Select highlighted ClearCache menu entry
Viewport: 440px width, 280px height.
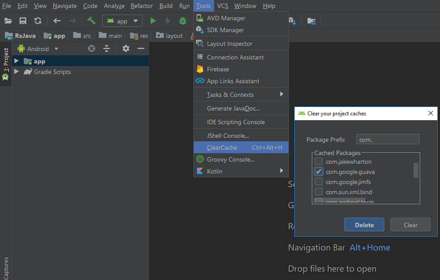coord(241,147)
